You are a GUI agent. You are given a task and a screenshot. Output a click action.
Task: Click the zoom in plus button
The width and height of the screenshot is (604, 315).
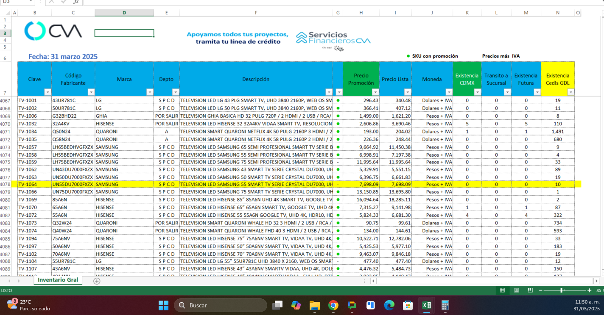pyautogui.click(x=590, y=290)
